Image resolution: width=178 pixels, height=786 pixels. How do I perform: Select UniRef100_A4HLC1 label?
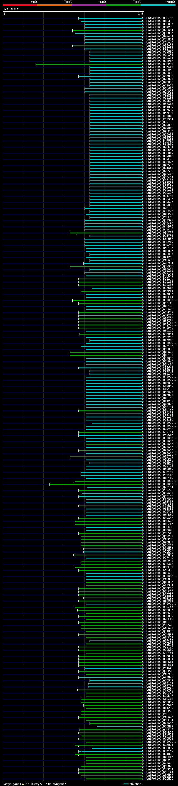(160, 567)
